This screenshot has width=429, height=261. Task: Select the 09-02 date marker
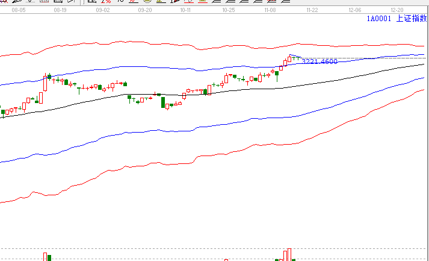pyautogui.click(x=103, y=10)
